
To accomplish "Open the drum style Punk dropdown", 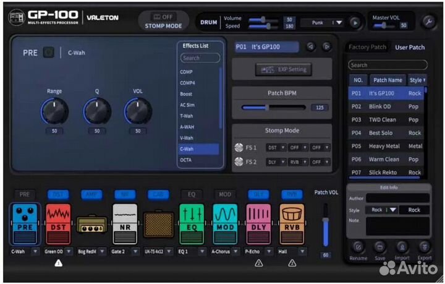I will coord(322,22).
